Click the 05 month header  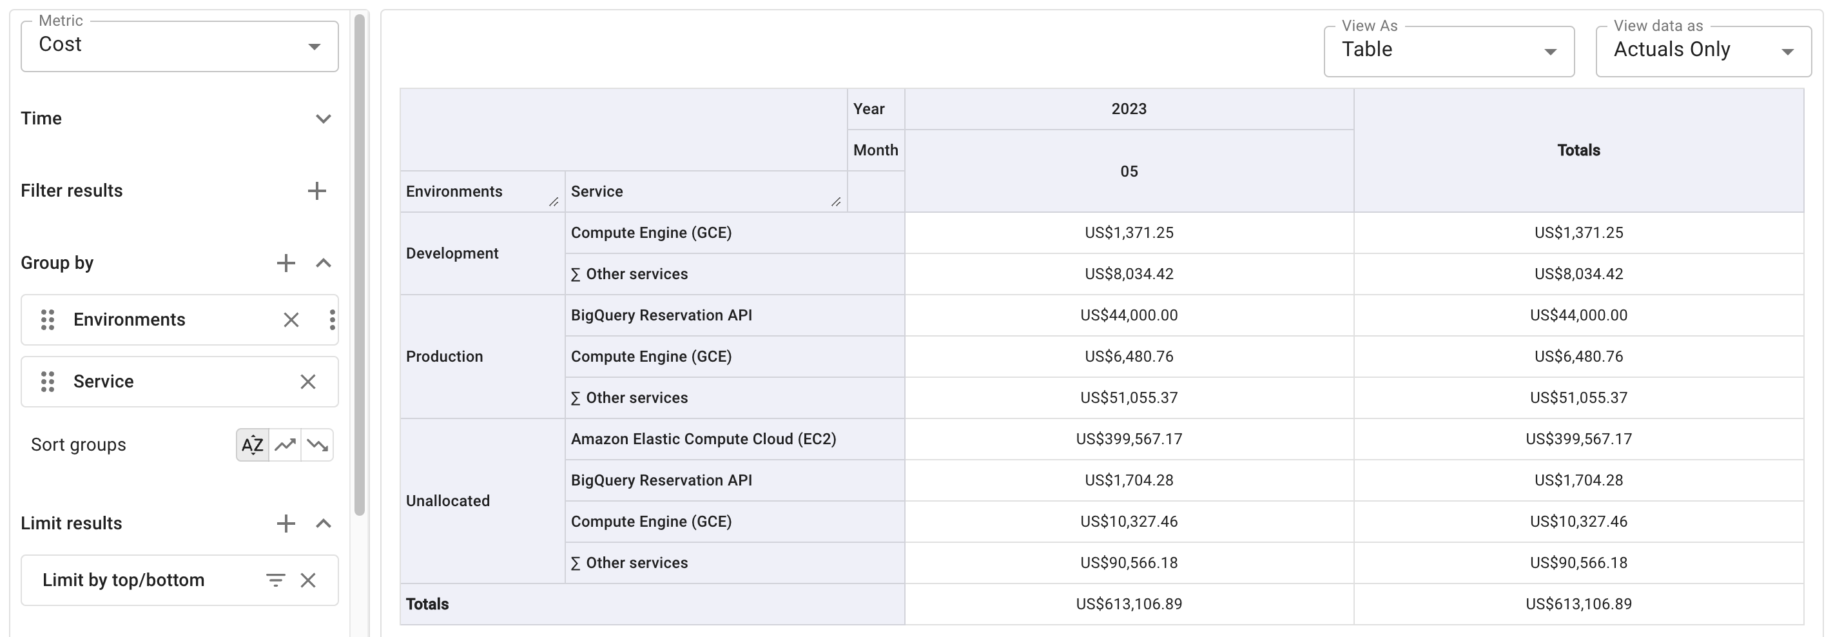coord(1129,171)
